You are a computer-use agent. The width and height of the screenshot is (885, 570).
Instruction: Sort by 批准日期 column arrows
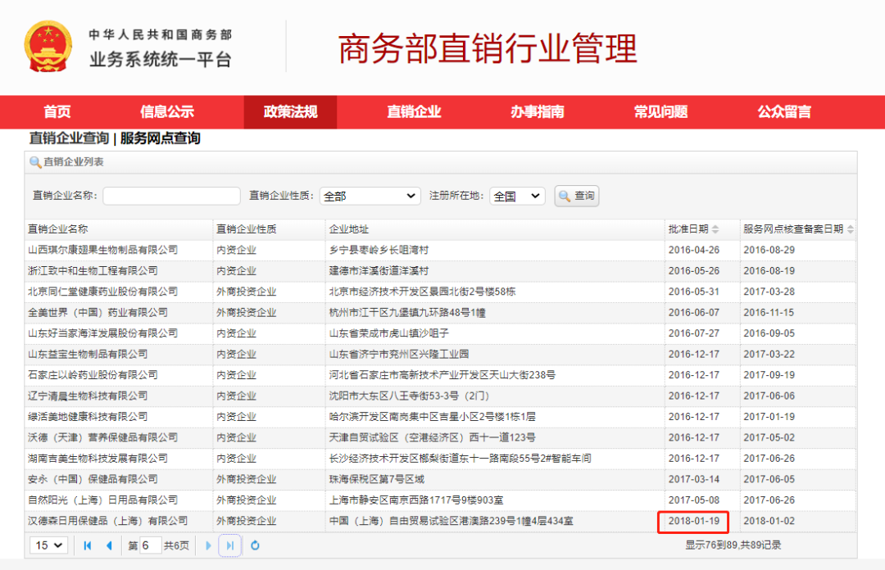pyautogui.click(x=715, y=229)
